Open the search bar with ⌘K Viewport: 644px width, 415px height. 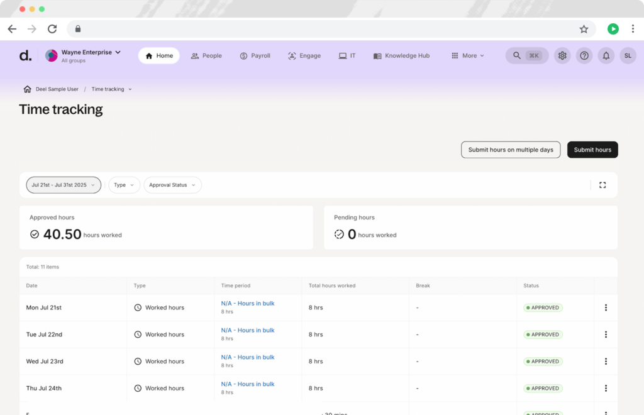[527, 56]
